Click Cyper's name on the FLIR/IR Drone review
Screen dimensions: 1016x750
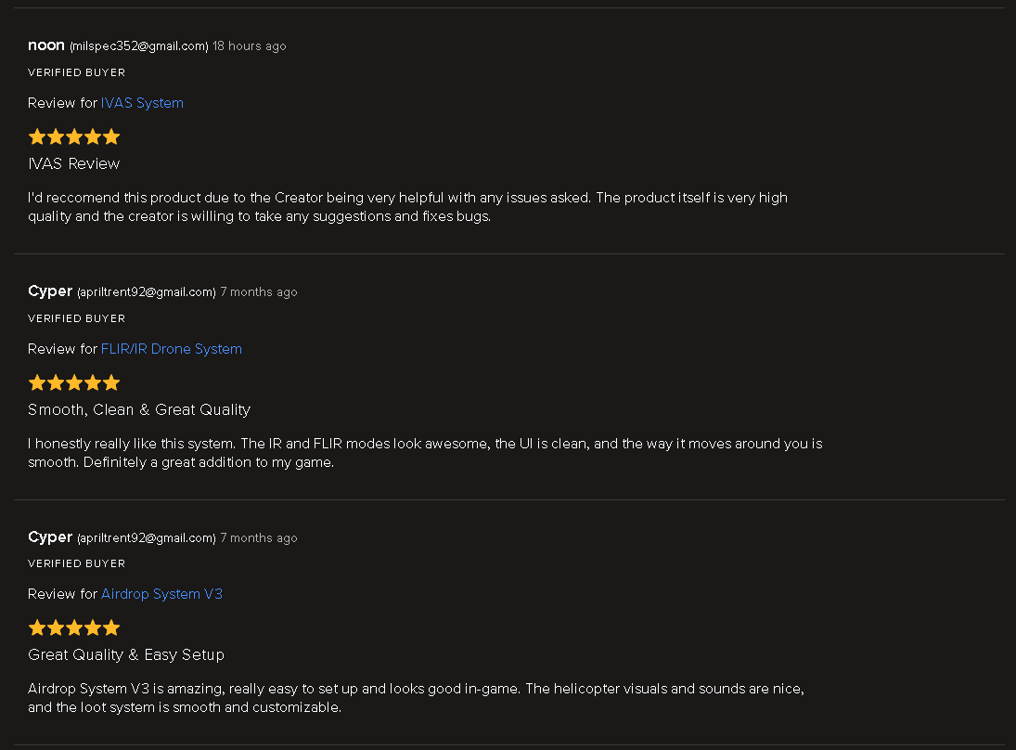[x=50, y=291]
